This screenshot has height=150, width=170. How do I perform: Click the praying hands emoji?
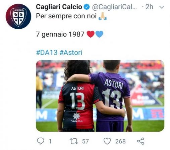tap(103, 16)
